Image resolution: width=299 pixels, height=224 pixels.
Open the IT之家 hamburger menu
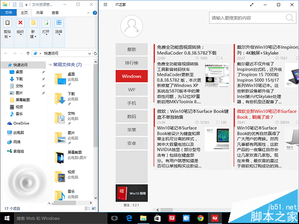(105, 4)
